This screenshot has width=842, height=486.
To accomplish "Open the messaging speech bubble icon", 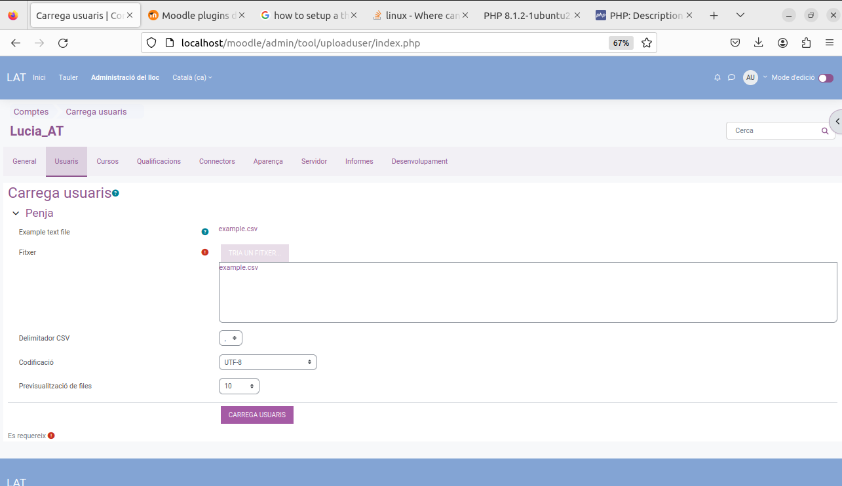I will click(x=731, y=77).
